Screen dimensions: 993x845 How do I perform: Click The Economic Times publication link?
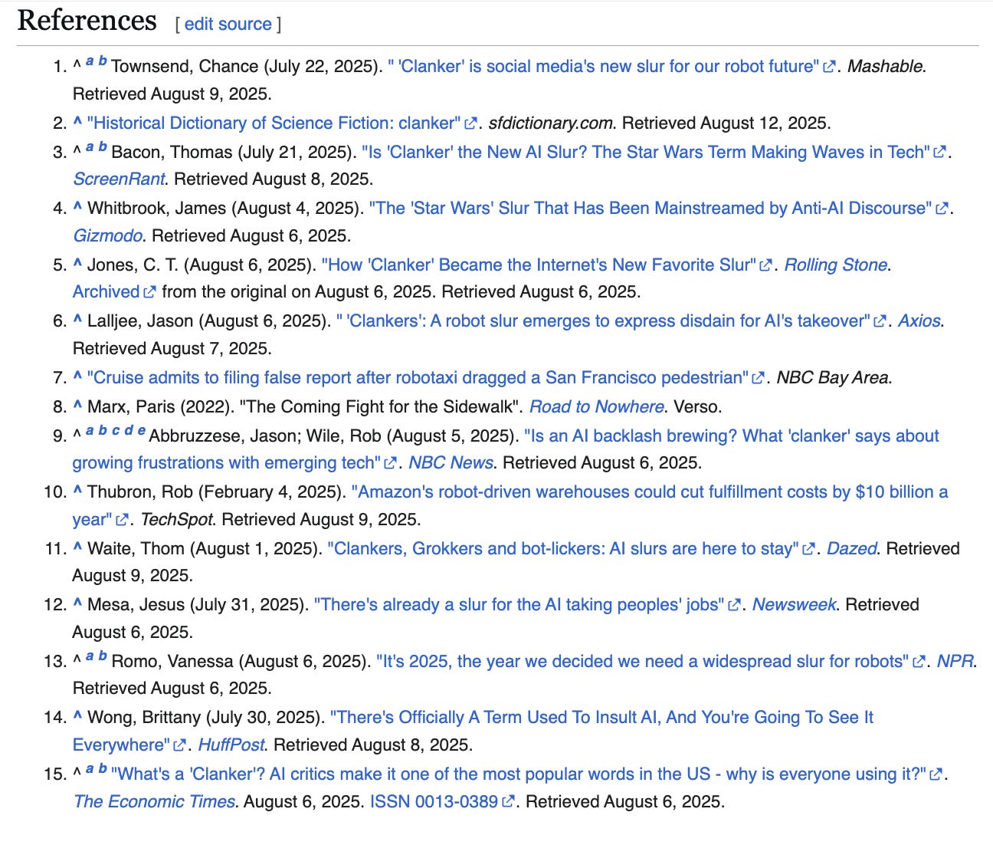pyautogui.click(x=154, y=801)
